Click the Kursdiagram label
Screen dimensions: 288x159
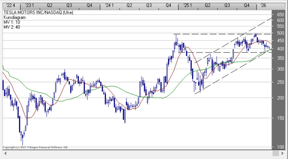[14, 17]
